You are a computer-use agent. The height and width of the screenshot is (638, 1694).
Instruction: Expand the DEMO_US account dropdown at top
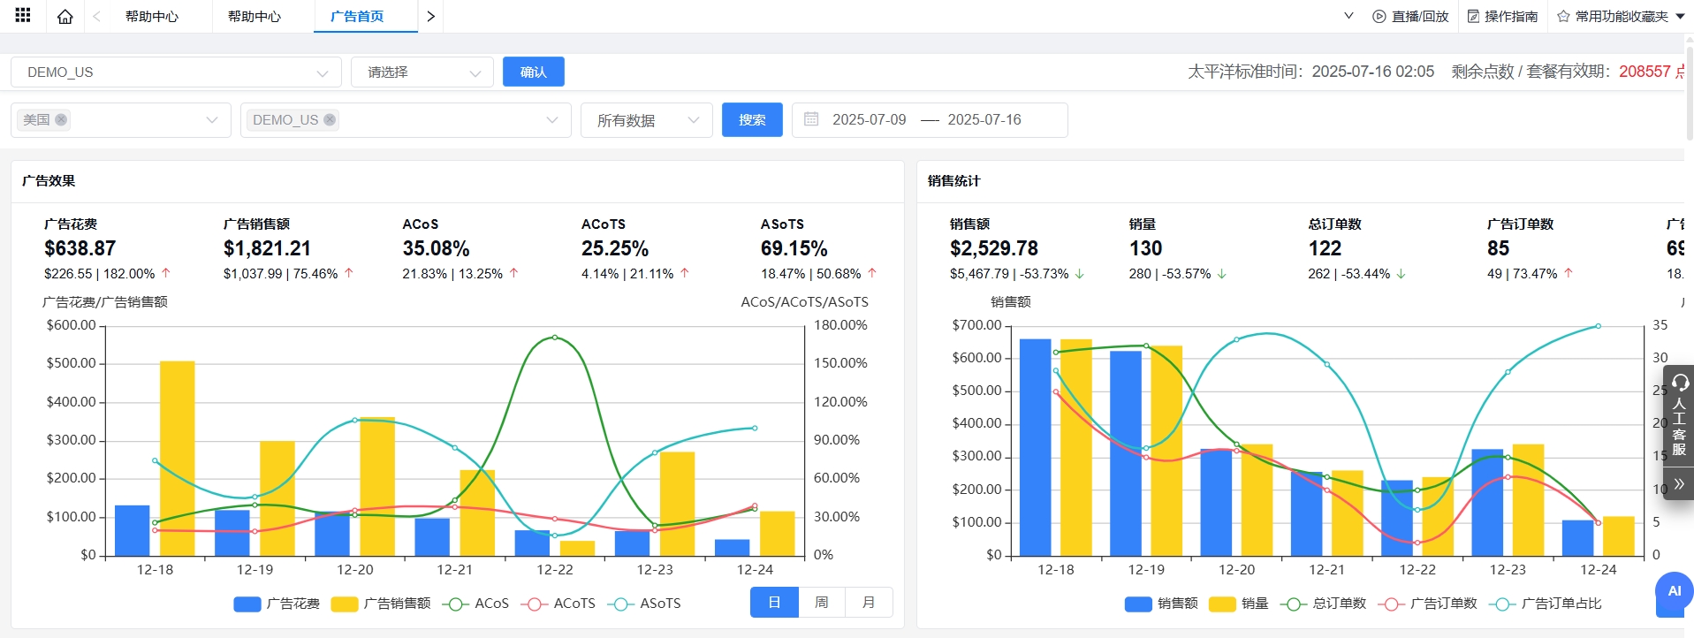176,72
